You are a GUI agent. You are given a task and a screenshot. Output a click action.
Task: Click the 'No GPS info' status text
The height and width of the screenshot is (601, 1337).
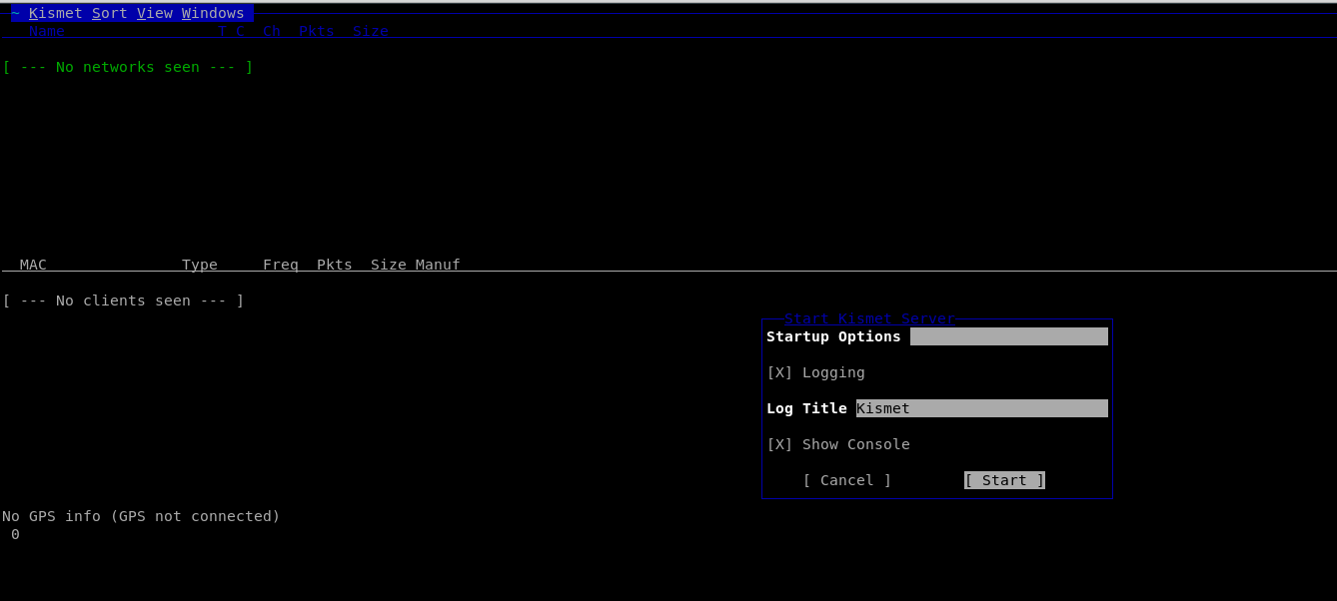click(x=141, y=516)
